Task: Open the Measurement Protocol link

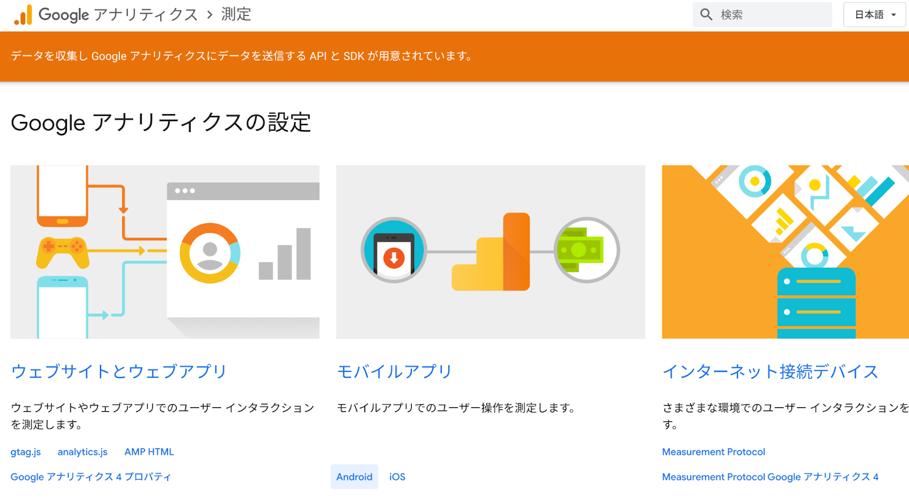Action: click(714, 452)
